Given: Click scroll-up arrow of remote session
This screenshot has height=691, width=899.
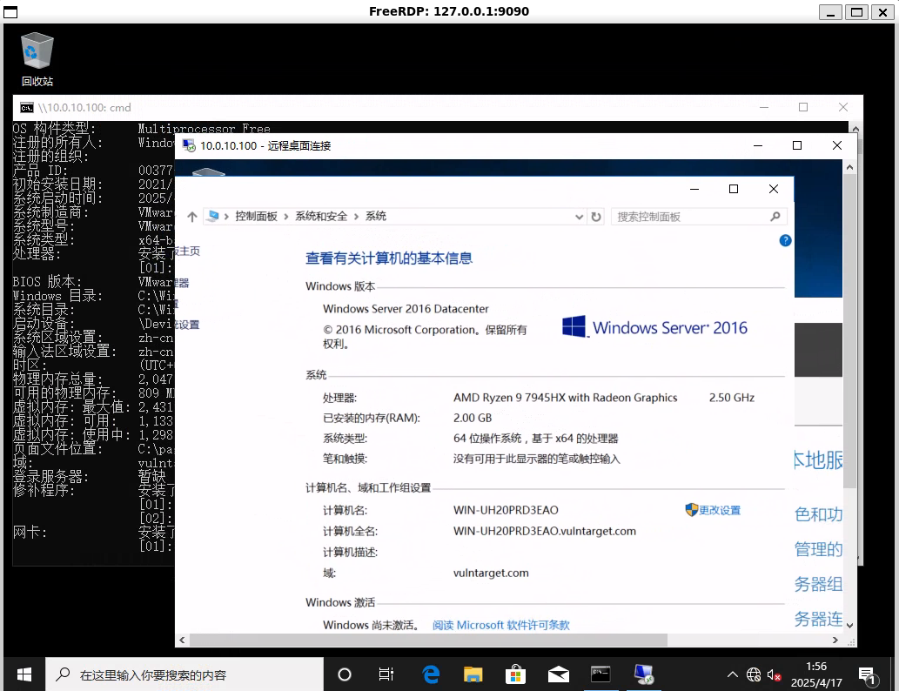Looking at the screenshot, I should coord(849,167).
